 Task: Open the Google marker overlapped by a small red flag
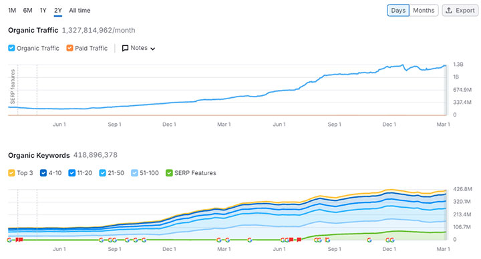(x=327, y=240)
